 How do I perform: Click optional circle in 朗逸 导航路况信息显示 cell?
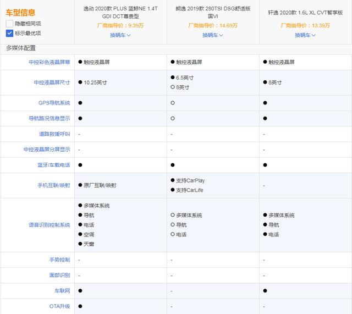pyautogui.click(x=173, y=118)
